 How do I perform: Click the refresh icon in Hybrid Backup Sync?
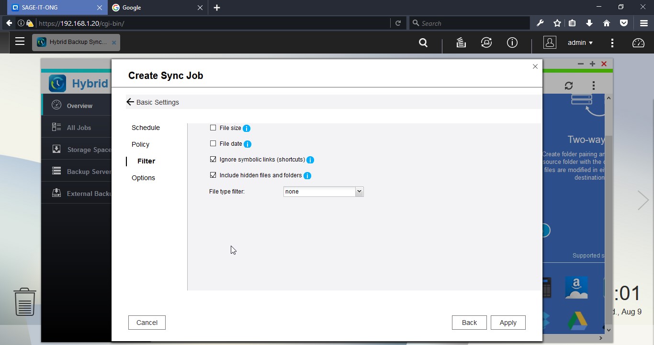(x=569, y=86)
